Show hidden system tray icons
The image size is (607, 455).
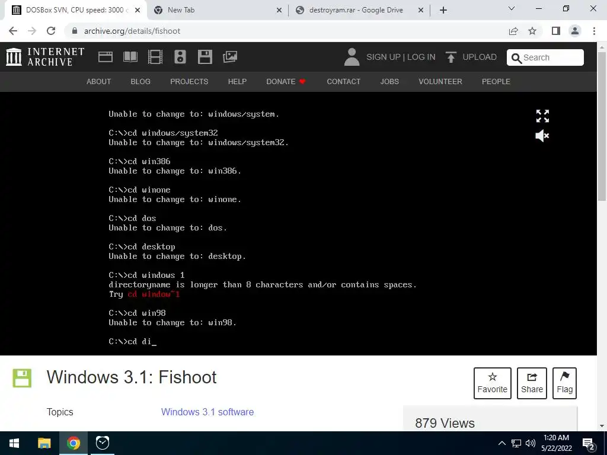point(501,443)
